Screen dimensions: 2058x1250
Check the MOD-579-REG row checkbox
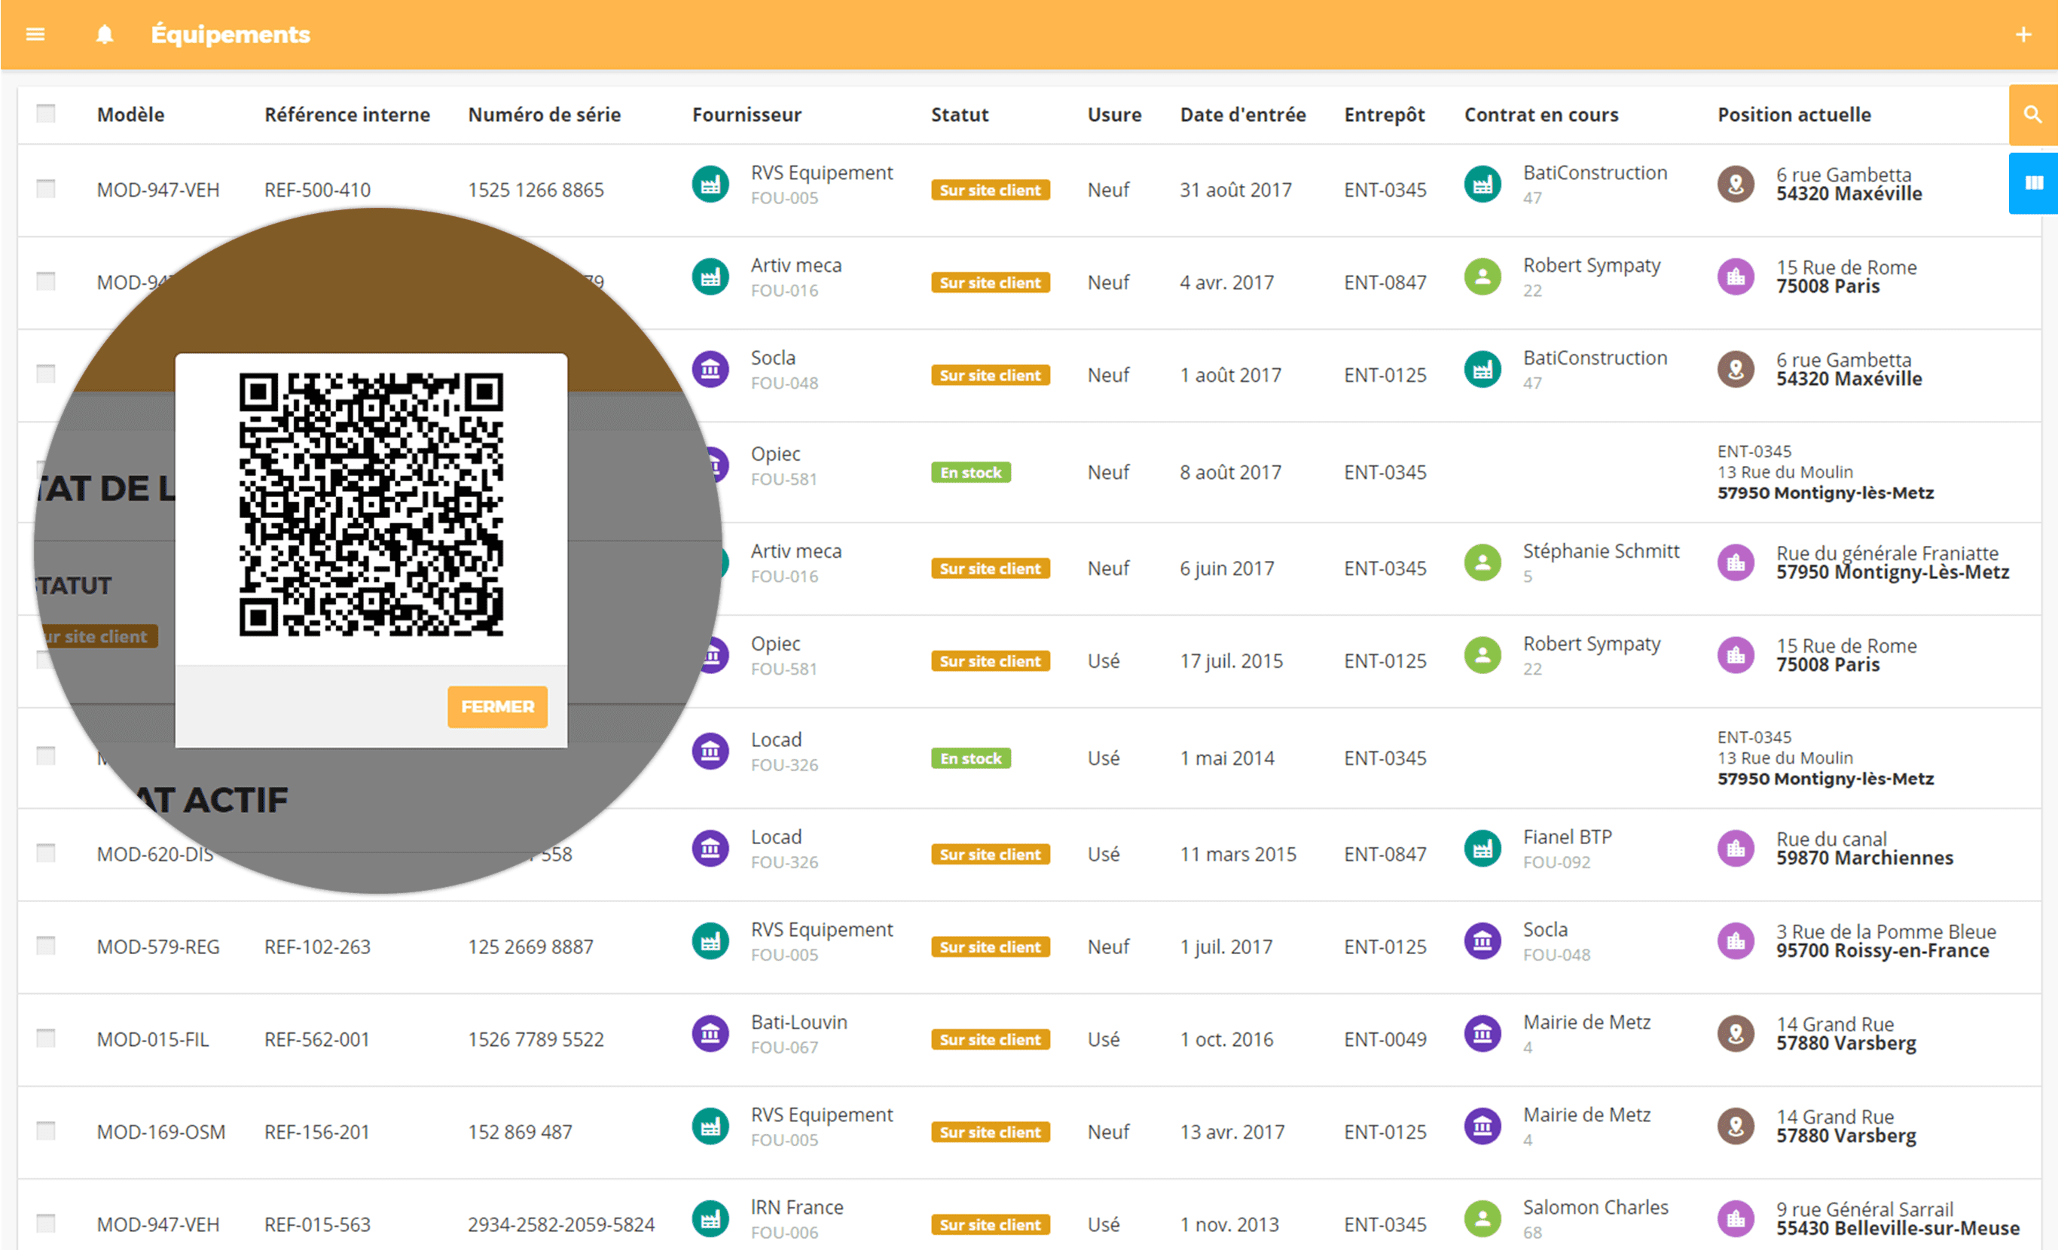coord(46,946)
